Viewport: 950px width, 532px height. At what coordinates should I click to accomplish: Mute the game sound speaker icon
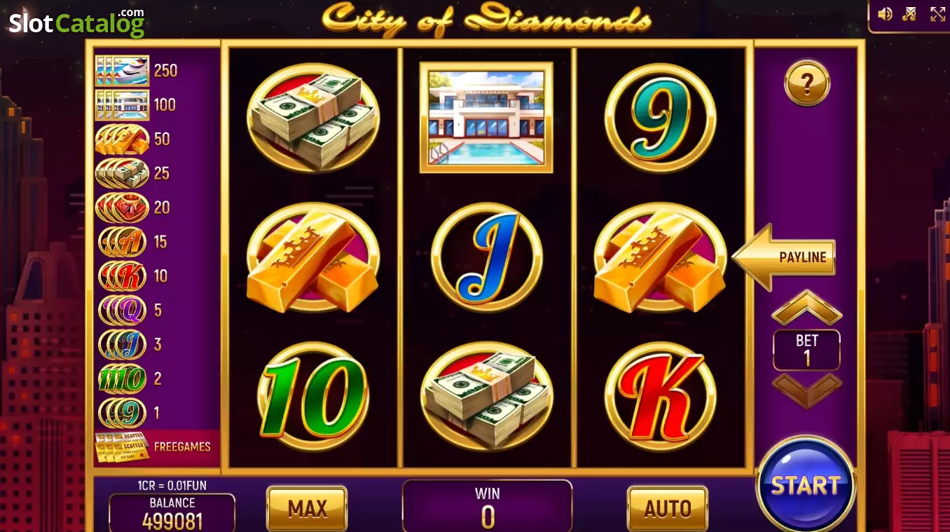[885, 14]
